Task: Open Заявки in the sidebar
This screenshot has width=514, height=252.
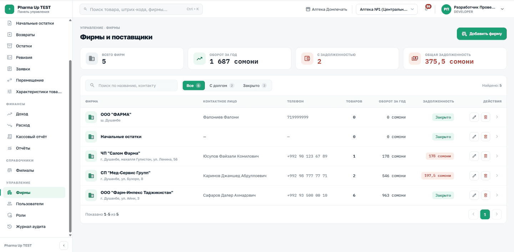Action: (34, 69)
